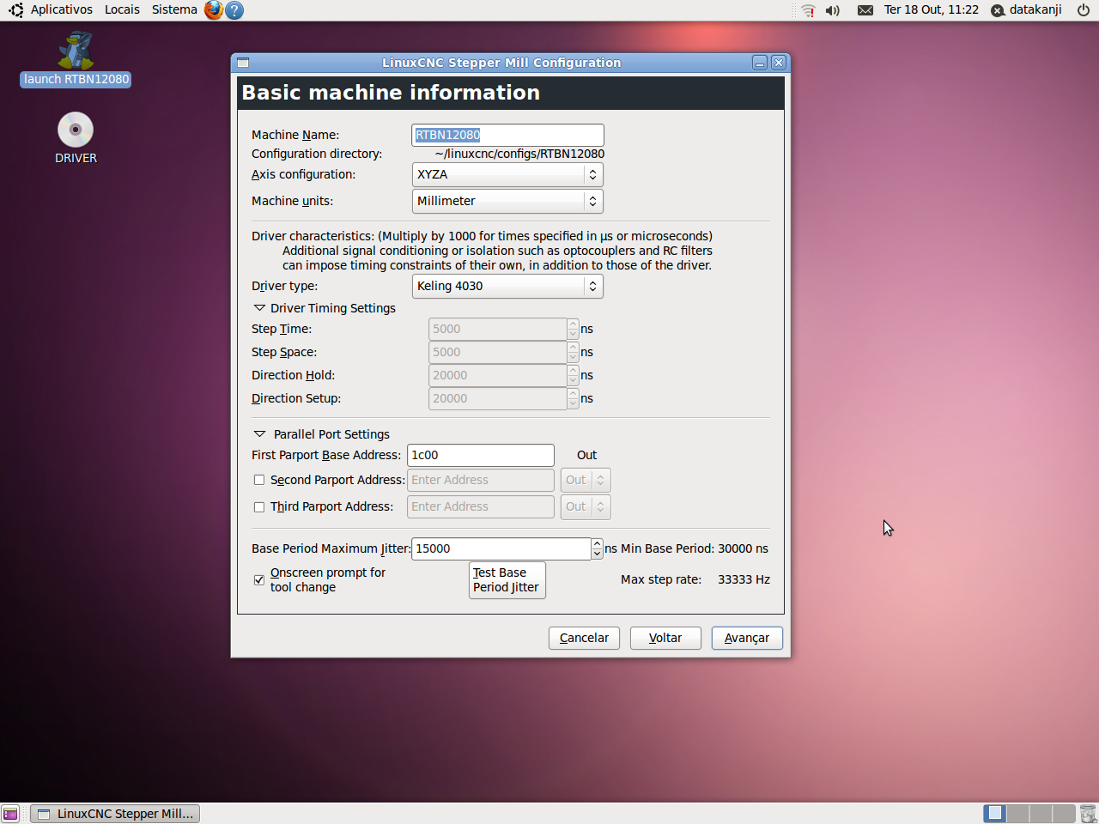Click the Test Base Period Jitter button

point(507,580)
